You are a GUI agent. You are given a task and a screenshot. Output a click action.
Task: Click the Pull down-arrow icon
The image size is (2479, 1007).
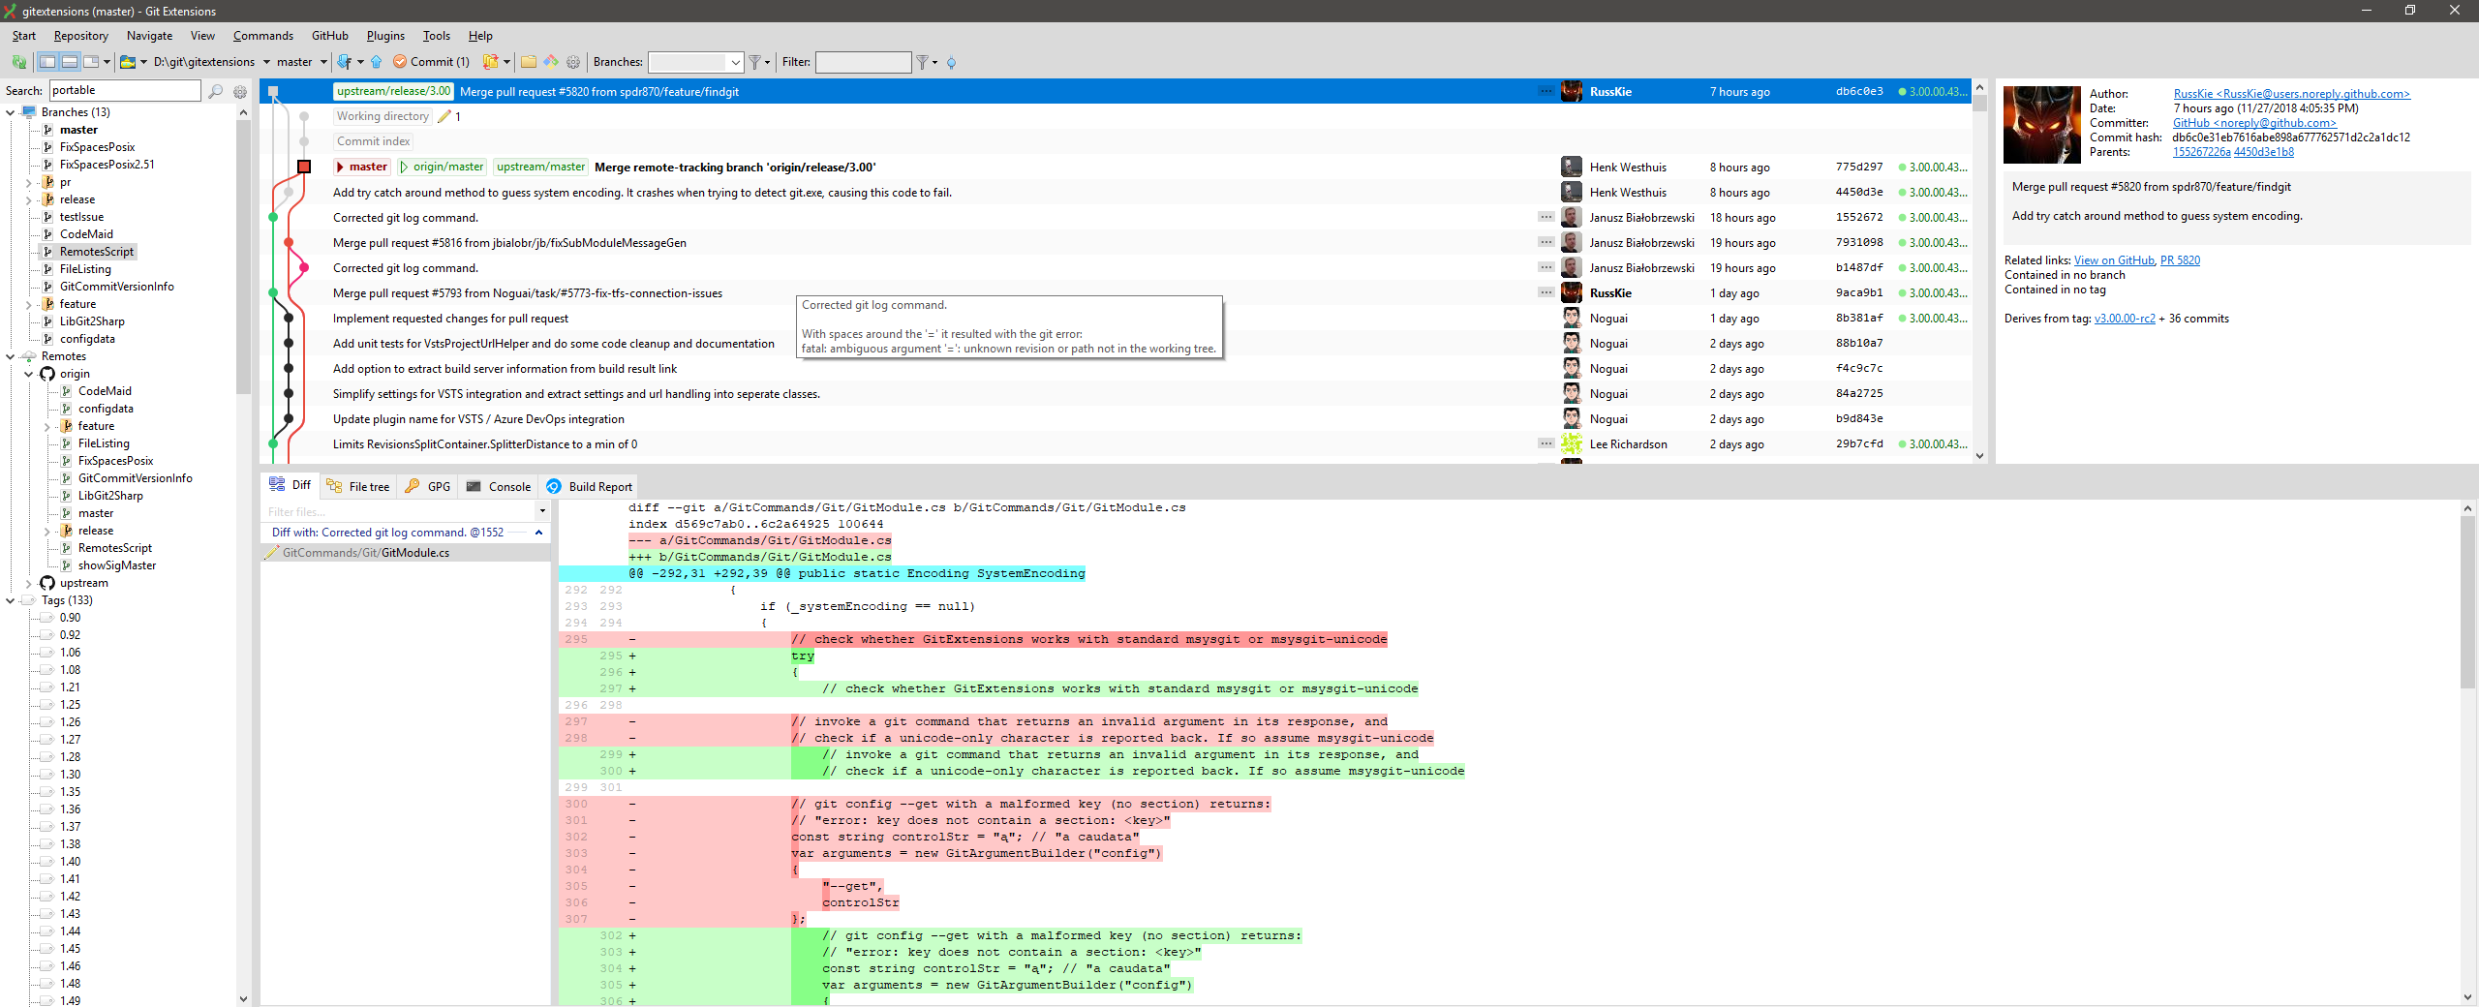(x=344, y=62)
